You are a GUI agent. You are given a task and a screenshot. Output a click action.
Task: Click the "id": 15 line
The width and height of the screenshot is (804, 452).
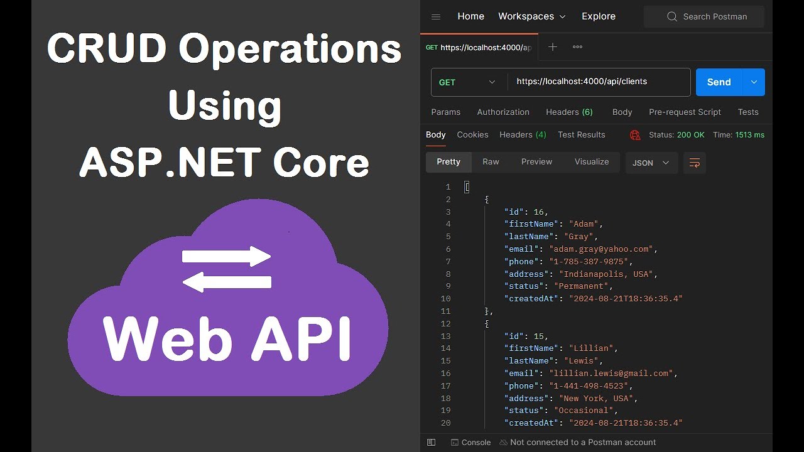tap(526, 336)
